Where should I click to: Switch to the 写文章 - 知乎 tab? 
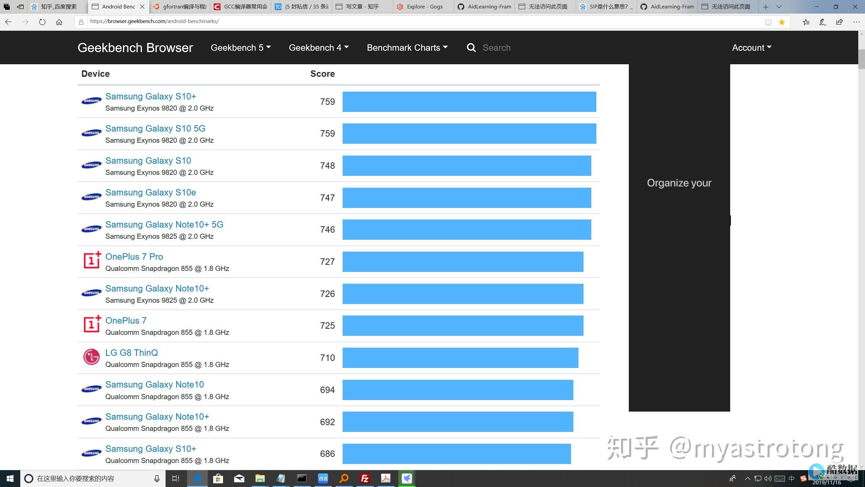(x=363, y=7)
